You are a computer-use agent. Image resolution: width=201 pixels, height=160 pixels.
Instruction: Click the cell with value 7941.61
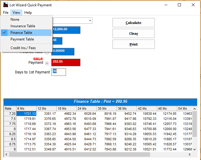tap(107, 129)
